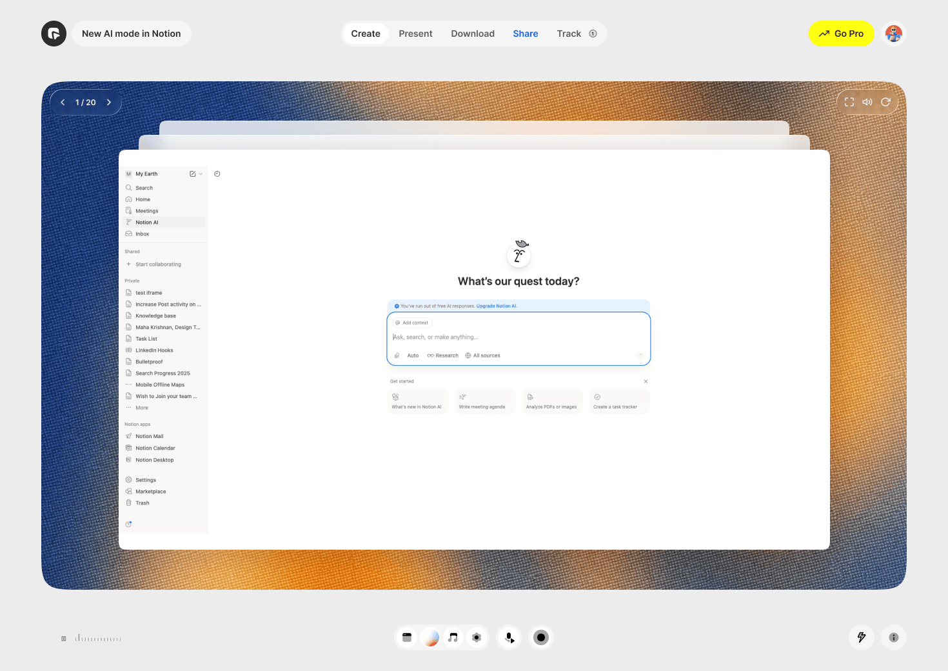Switch to the Create tab
The image size is (948, 671).
(x=366, y=34)
